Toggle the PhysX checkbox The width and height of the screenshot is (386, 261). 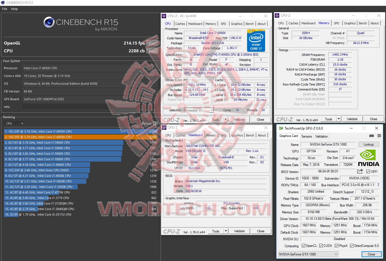tap(336, 246)
